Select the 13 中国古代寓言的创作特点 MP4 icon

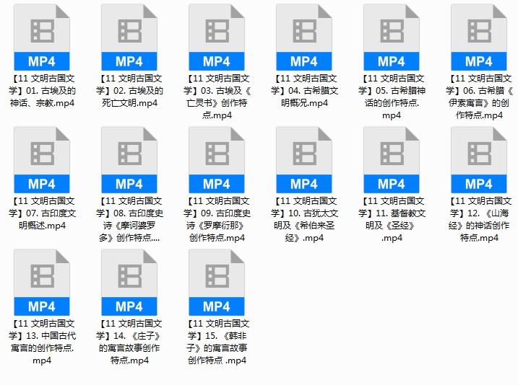42,283
